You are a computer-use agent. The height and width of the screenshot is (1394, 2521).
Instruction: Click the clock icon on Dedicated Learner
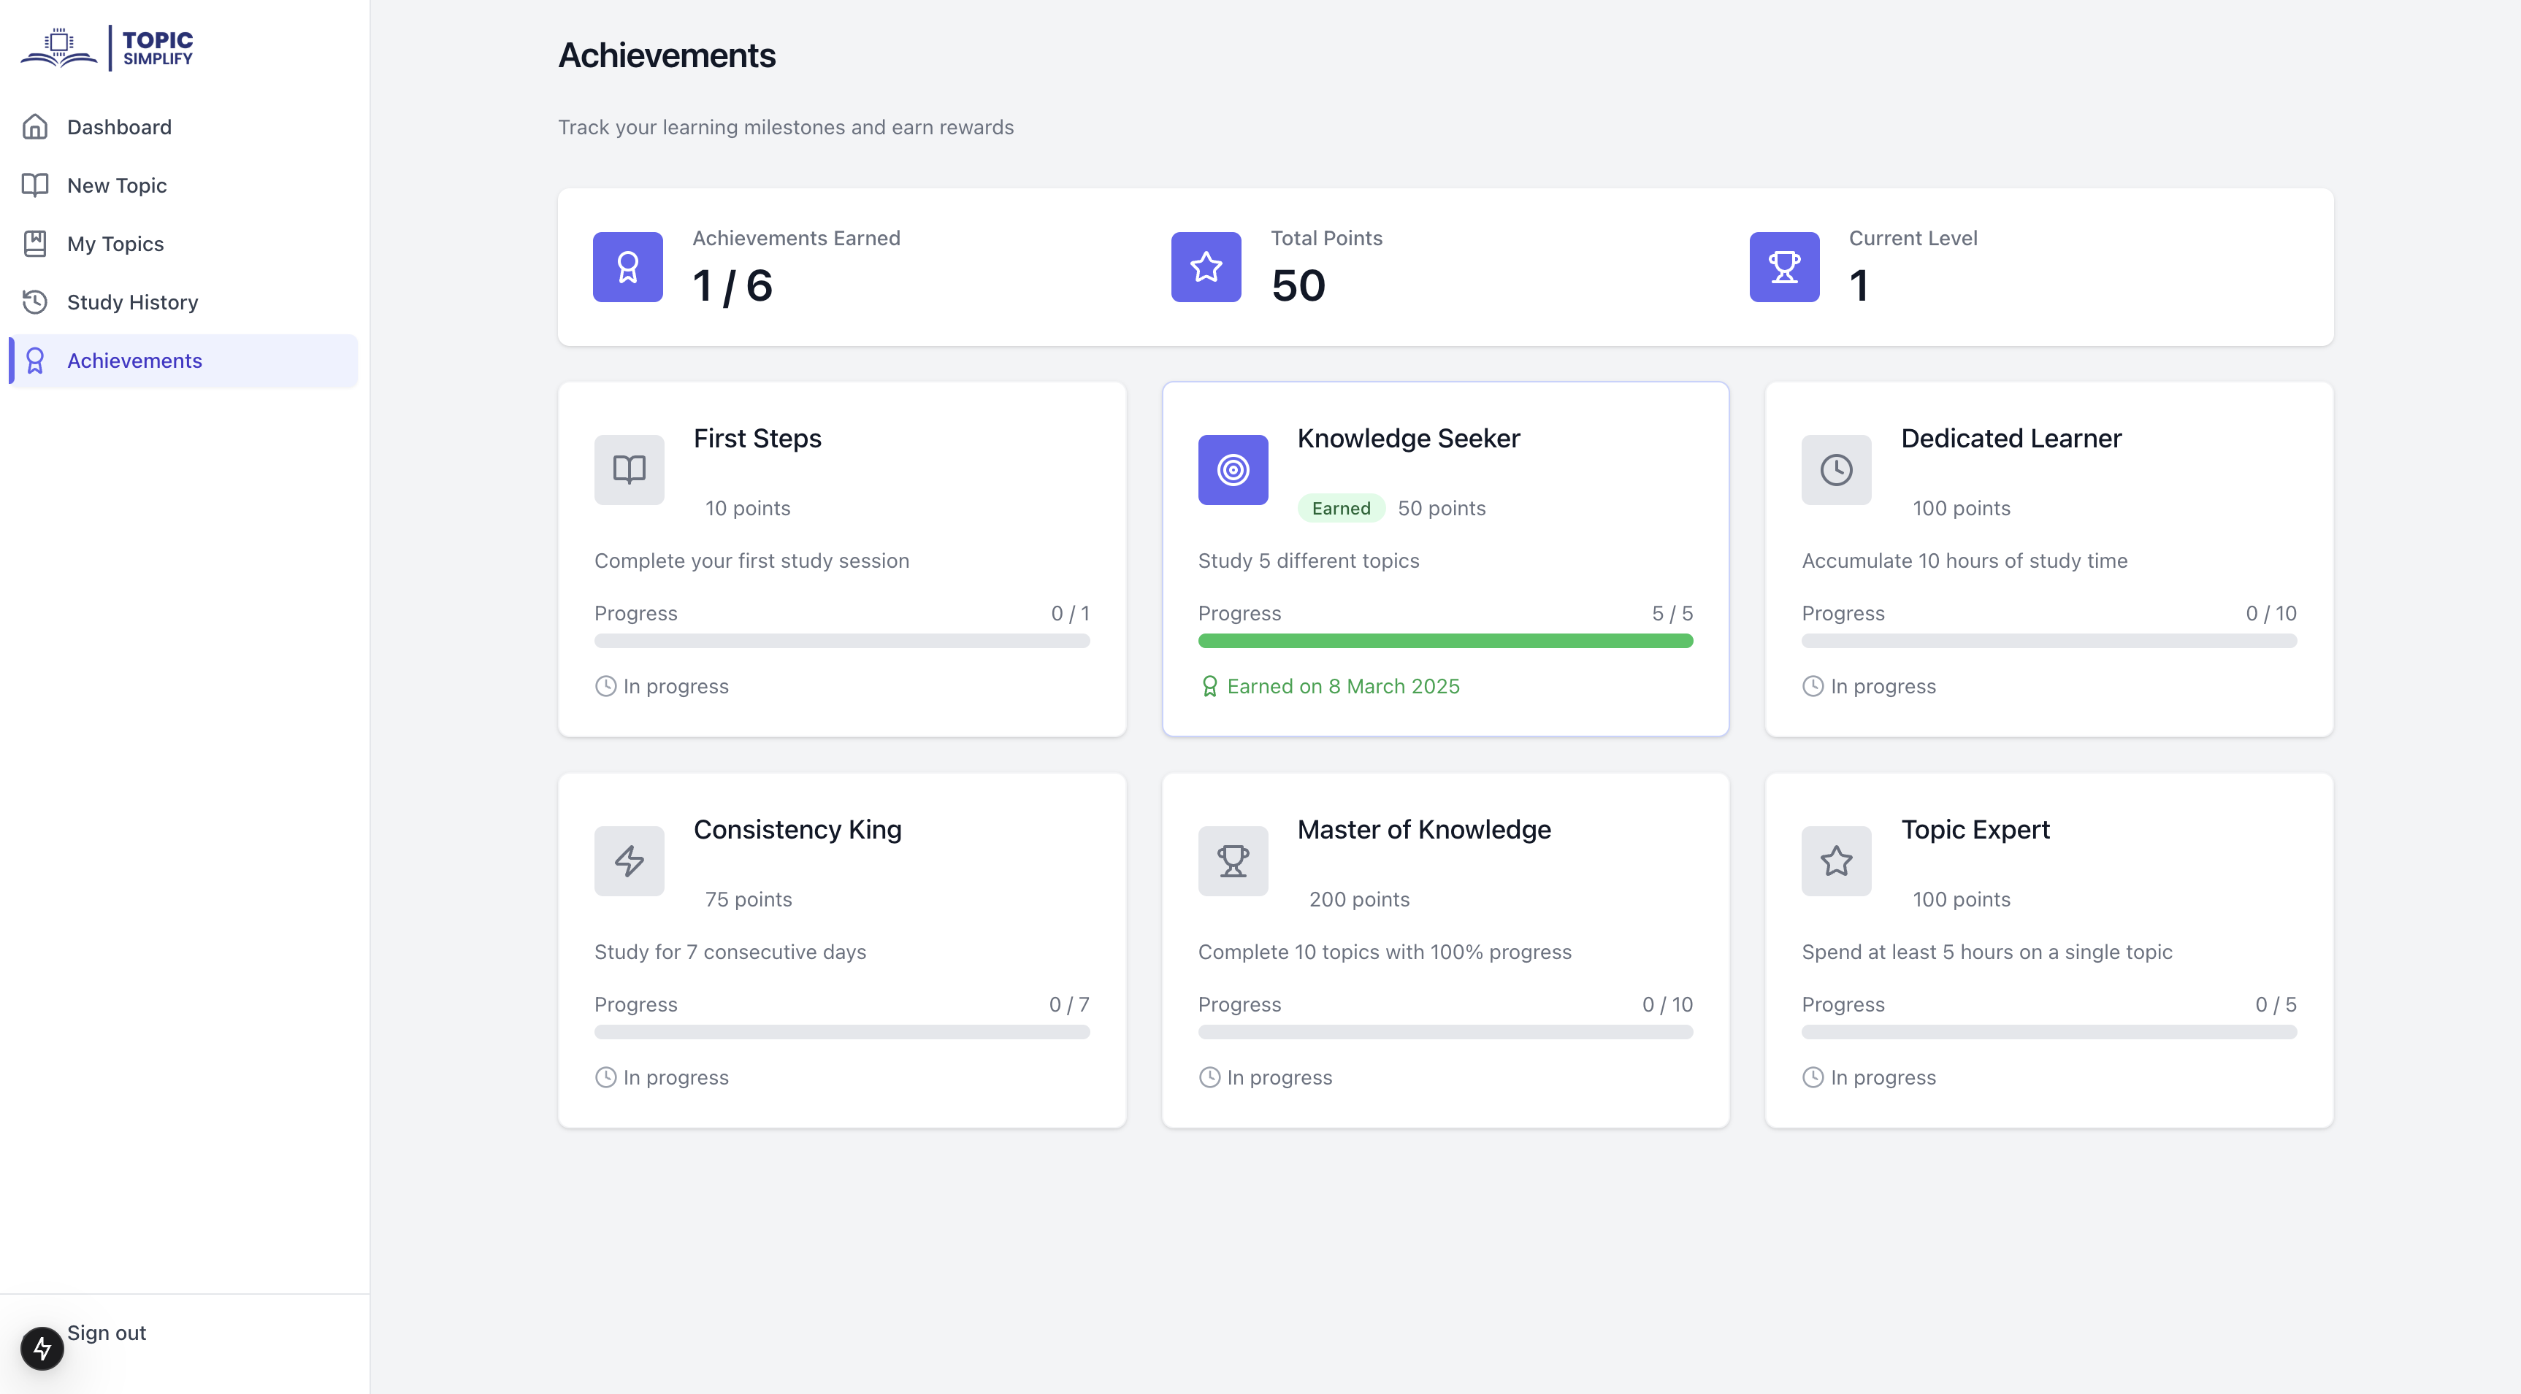(x=1835, y=469)
